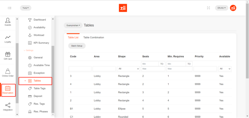Image resolution: width=249 pixels, height=118 pixels.
Task: Collapse the Settings section header
Action: (28, 50)
